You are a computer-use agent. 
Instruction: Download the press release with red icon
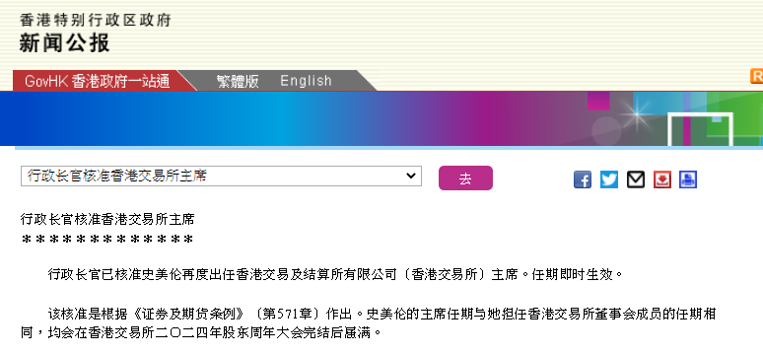(661, 179)
